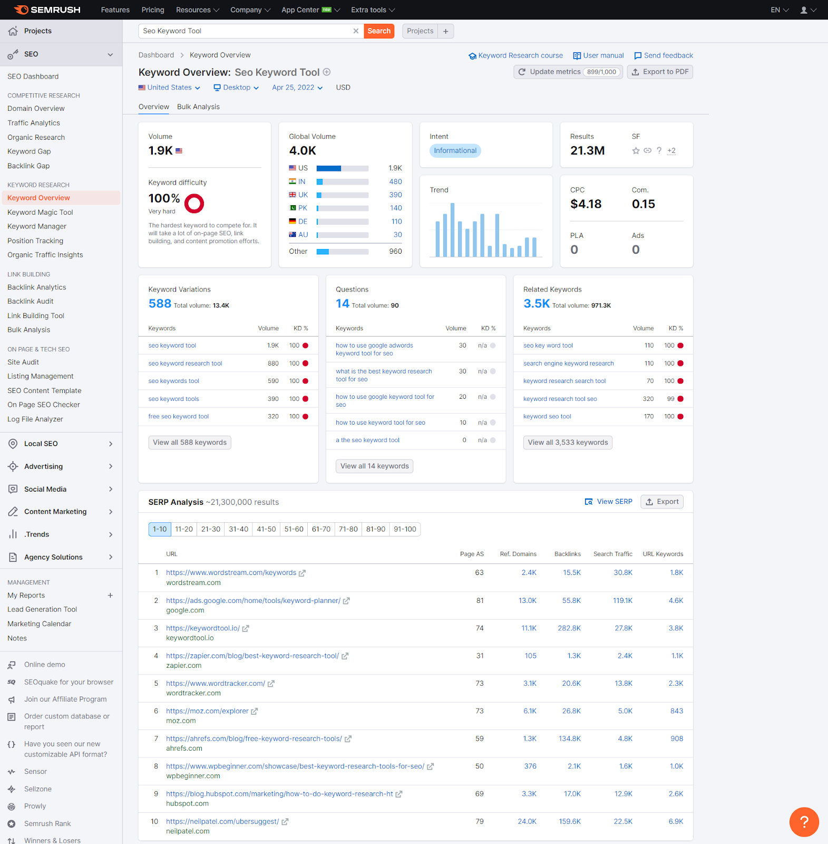
Task: Click the Online demo icon
Action: [12, 665]
